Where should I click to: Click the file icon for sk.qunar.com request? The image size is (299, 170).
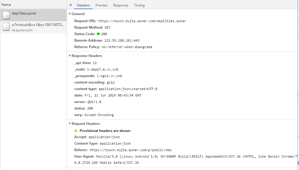pyautogui.click(x=6, y=27)
